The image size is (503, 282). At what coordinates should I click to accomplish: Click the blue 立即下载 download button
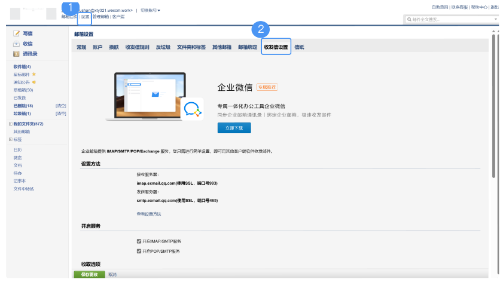click(x=234, y=128)
